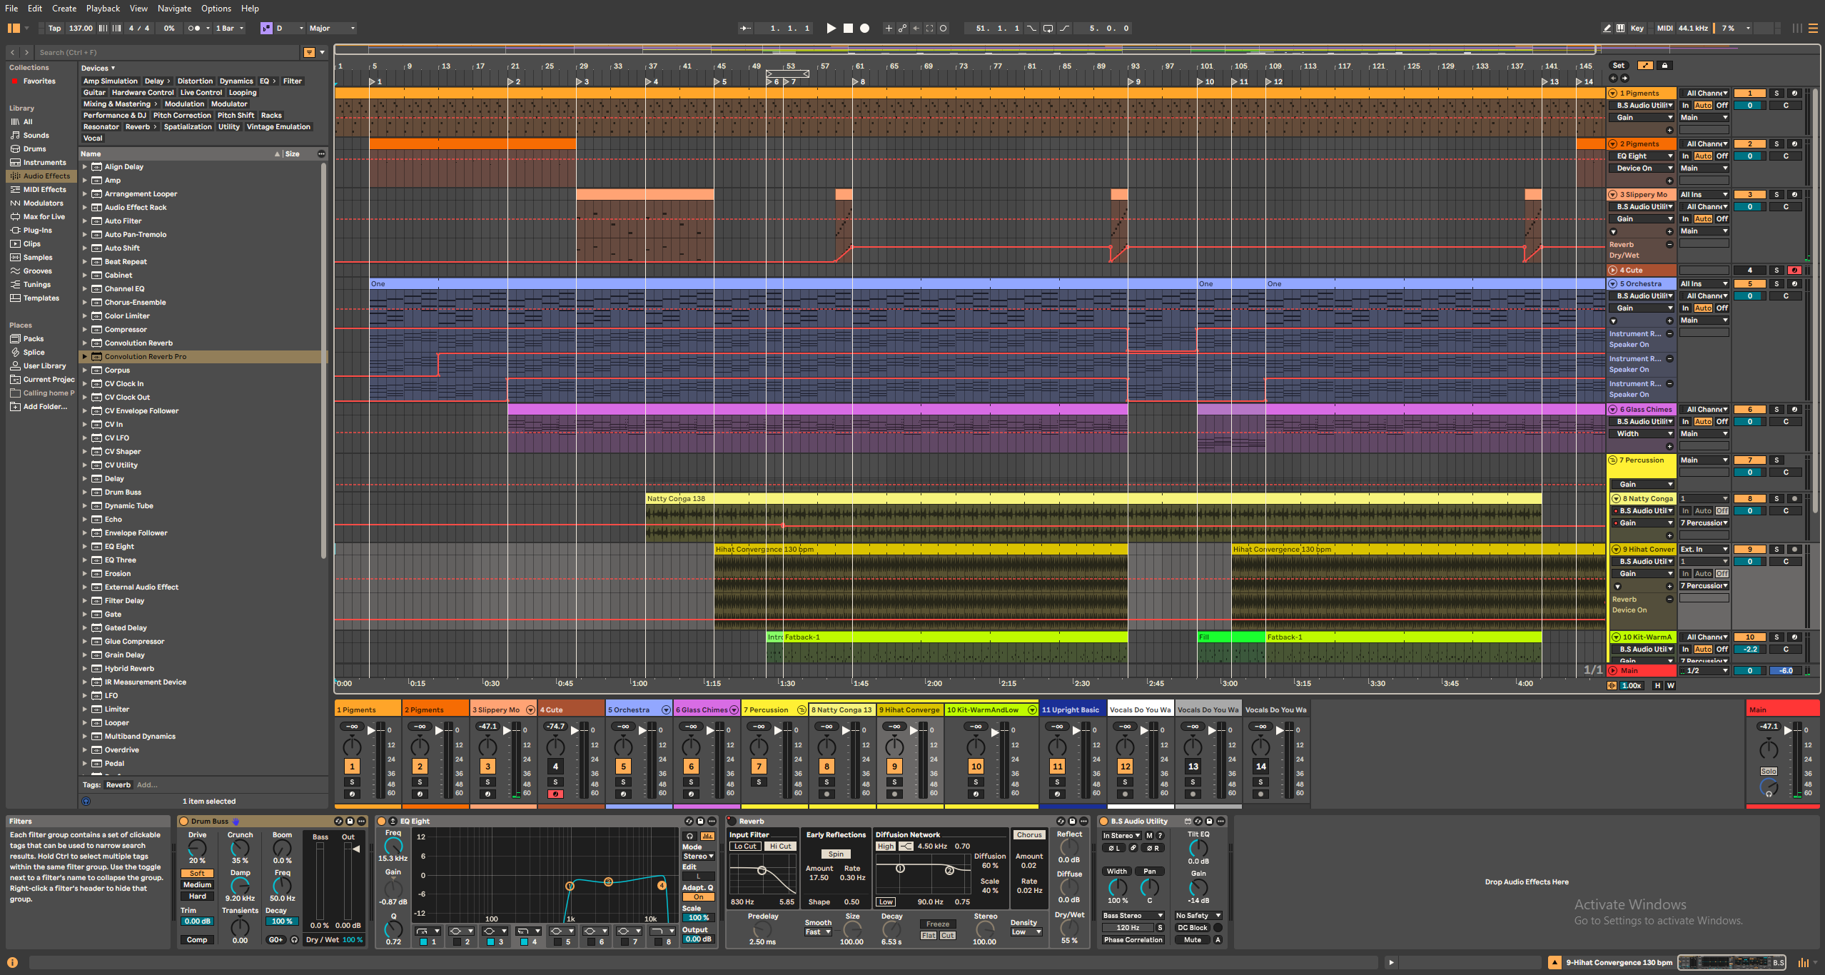Enable Draw Mode pencil icon
This screenshot has width=1825, height=975.
1607,29
